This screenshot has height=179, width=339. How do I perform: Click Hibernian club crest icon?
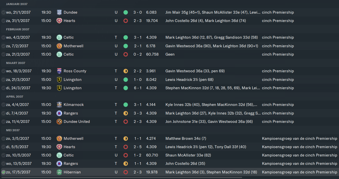(x=59, y=172)
